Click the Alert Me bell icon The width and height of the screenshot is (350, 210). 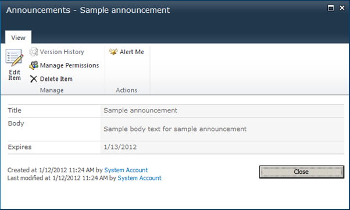[113, 52]
